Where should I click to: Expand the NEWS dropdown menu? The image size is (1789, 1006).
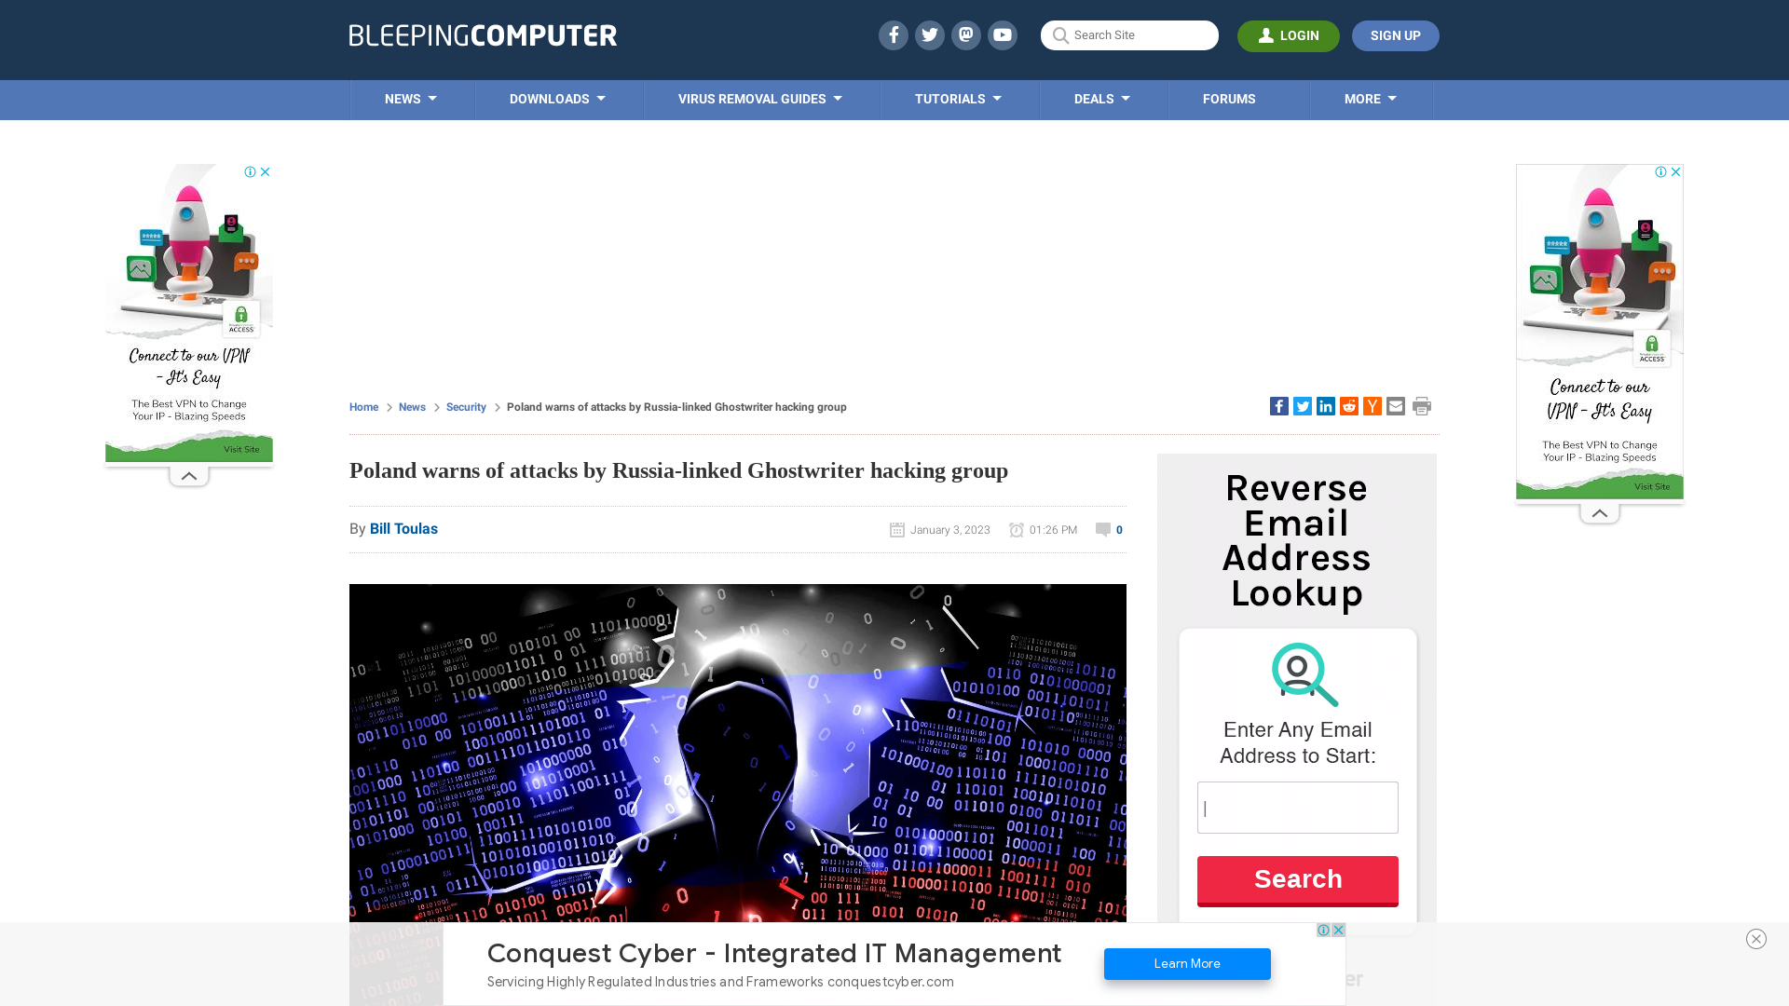[409, 98]
